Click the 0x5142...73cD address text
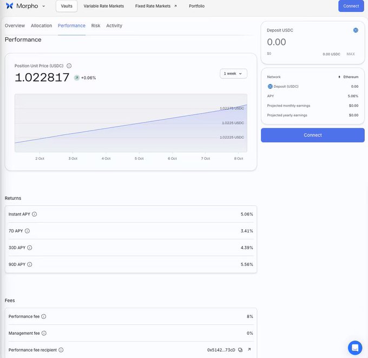Viewport: 368px width, 358px height. (x=221, y=350)
